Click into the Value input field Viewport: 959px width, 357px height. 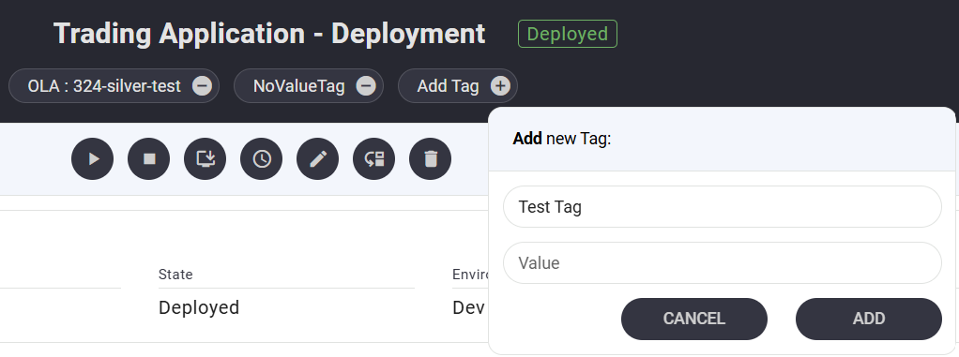723,263
